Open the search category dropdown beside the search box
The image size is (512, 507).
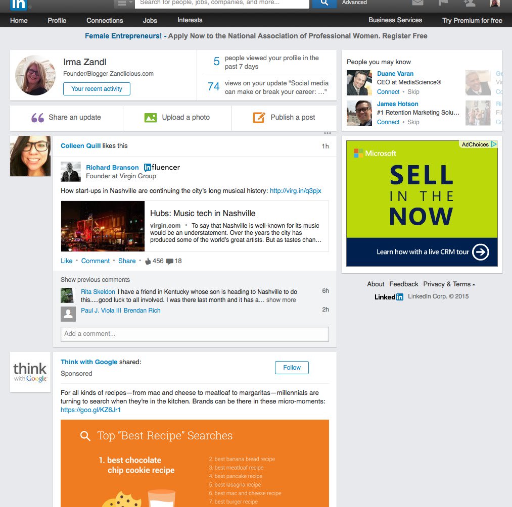123,3
